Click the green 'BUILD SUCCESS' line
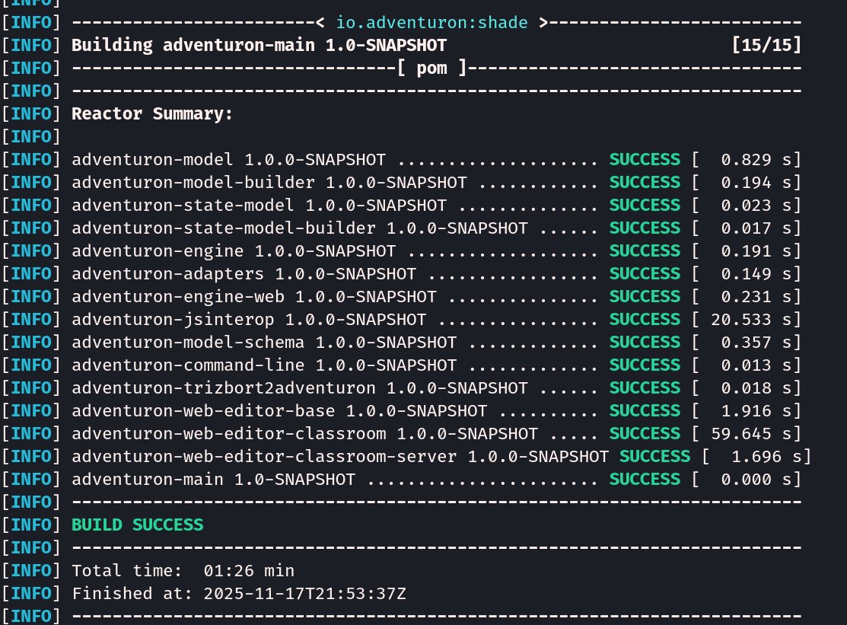The image size is (847, 625). pyautogui.click(x=137, y=525)
